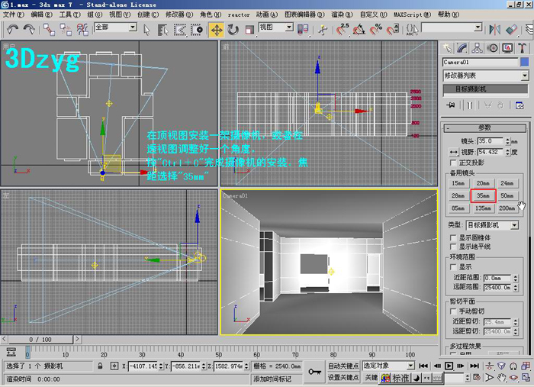Click the Select and Manipulate icon
The image size is (534, 387).
(x=322, y=30)
